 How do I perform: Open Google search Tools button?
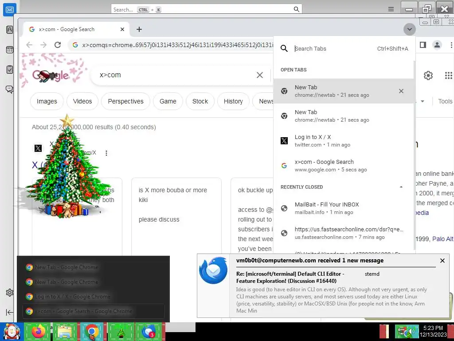445,101
